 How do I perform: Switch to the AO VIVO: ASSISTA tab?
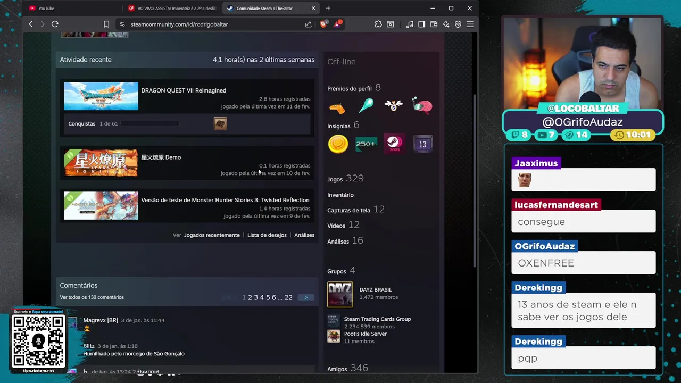point(171,8)
